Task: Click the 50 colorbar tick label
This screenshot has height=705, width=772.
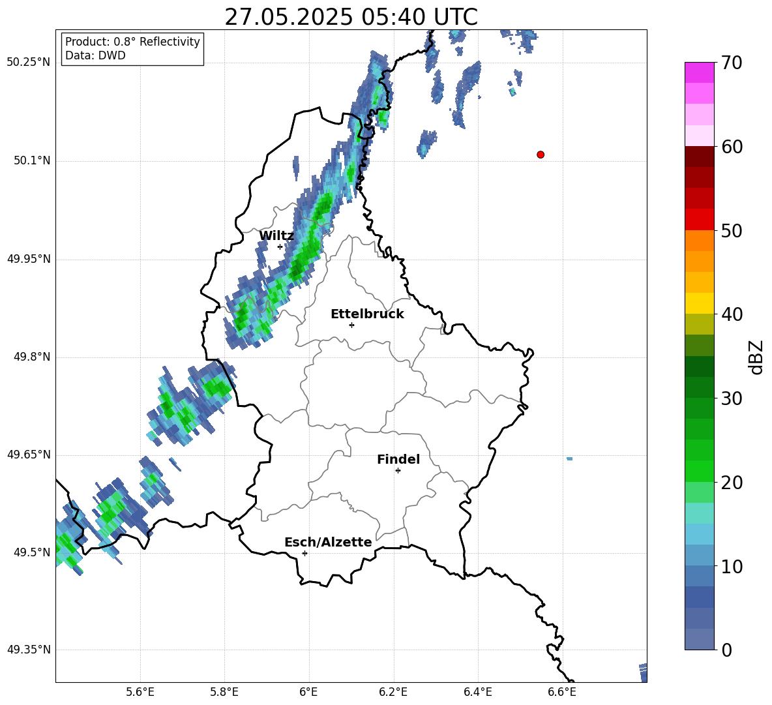Action: coord(732,230)
